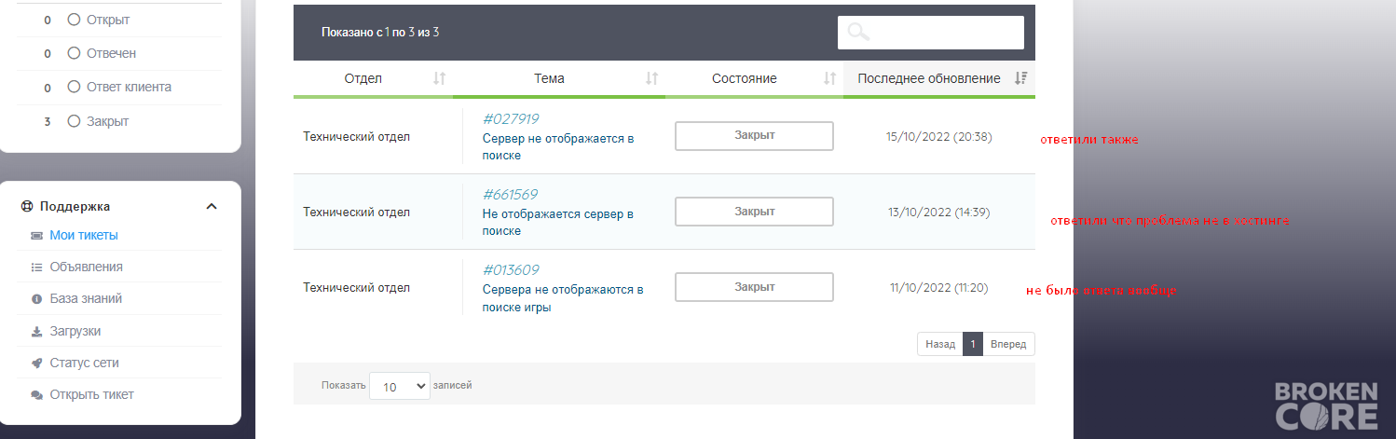Click the ticket search input field
Image resolution: width=1396 pixels, height=439 pixels.
point(931,33)
